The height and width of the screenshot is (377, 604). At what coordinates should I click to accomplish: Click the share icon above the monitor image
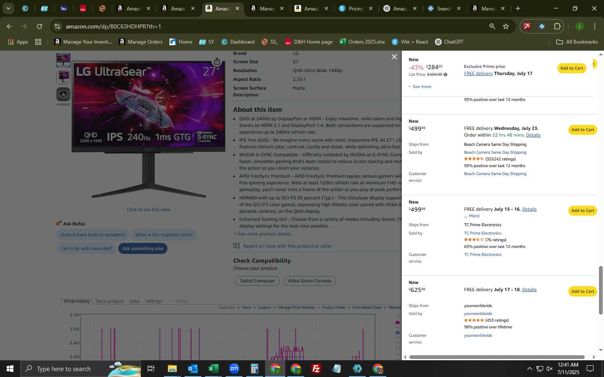[x=217, y=62]
